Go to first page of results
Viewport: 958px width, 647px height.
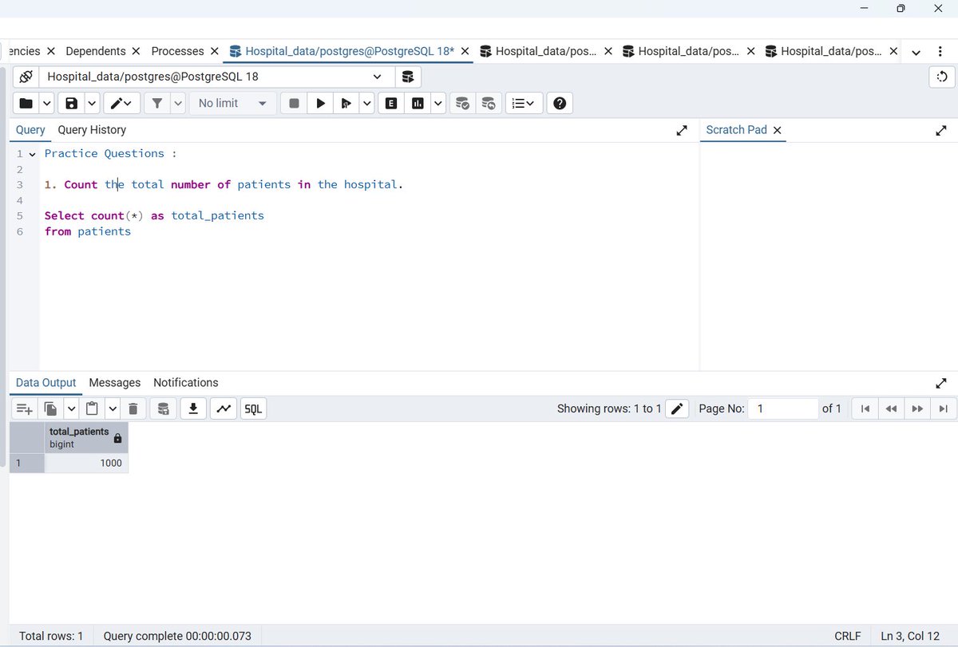pyautogui.click(x=865, y=408)
